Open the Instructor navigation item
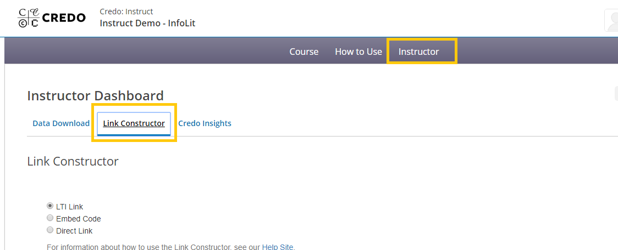 [418, 52]
